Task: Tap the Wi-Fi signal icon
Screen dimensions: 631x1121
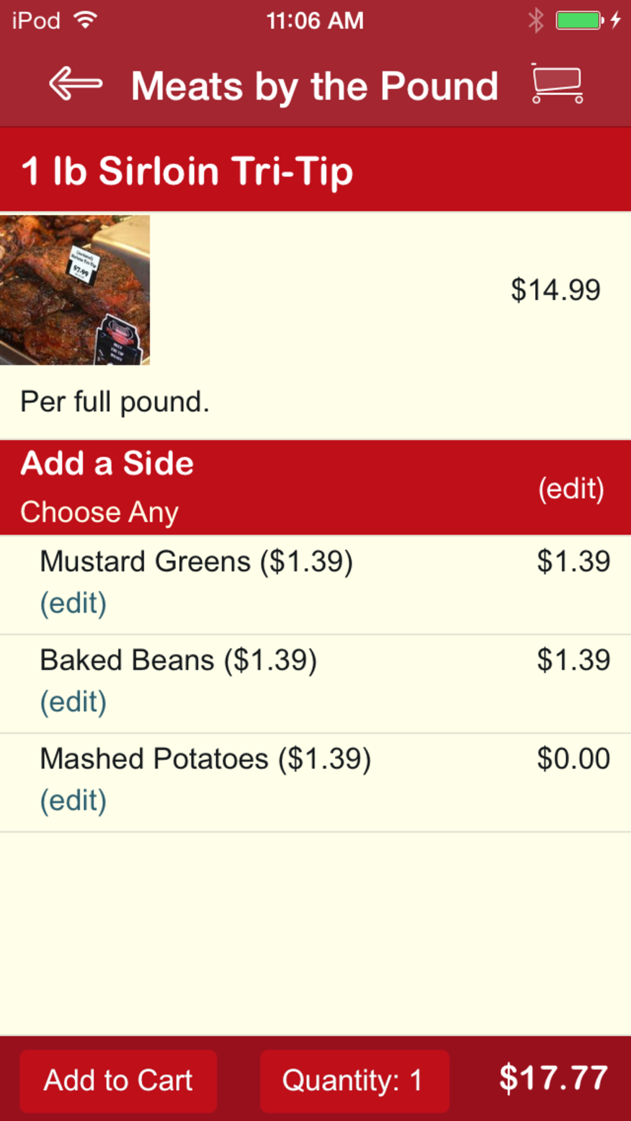Action: (86, 20)
